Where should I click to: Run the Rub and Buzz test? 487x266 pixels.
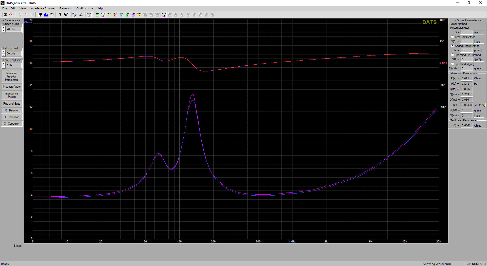(x=12, y=104)
